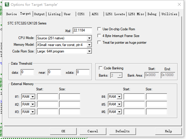Click External Memory #4 Start field

pos(134,96)
